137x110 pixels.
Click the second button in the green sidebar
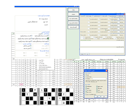[73, 14]
